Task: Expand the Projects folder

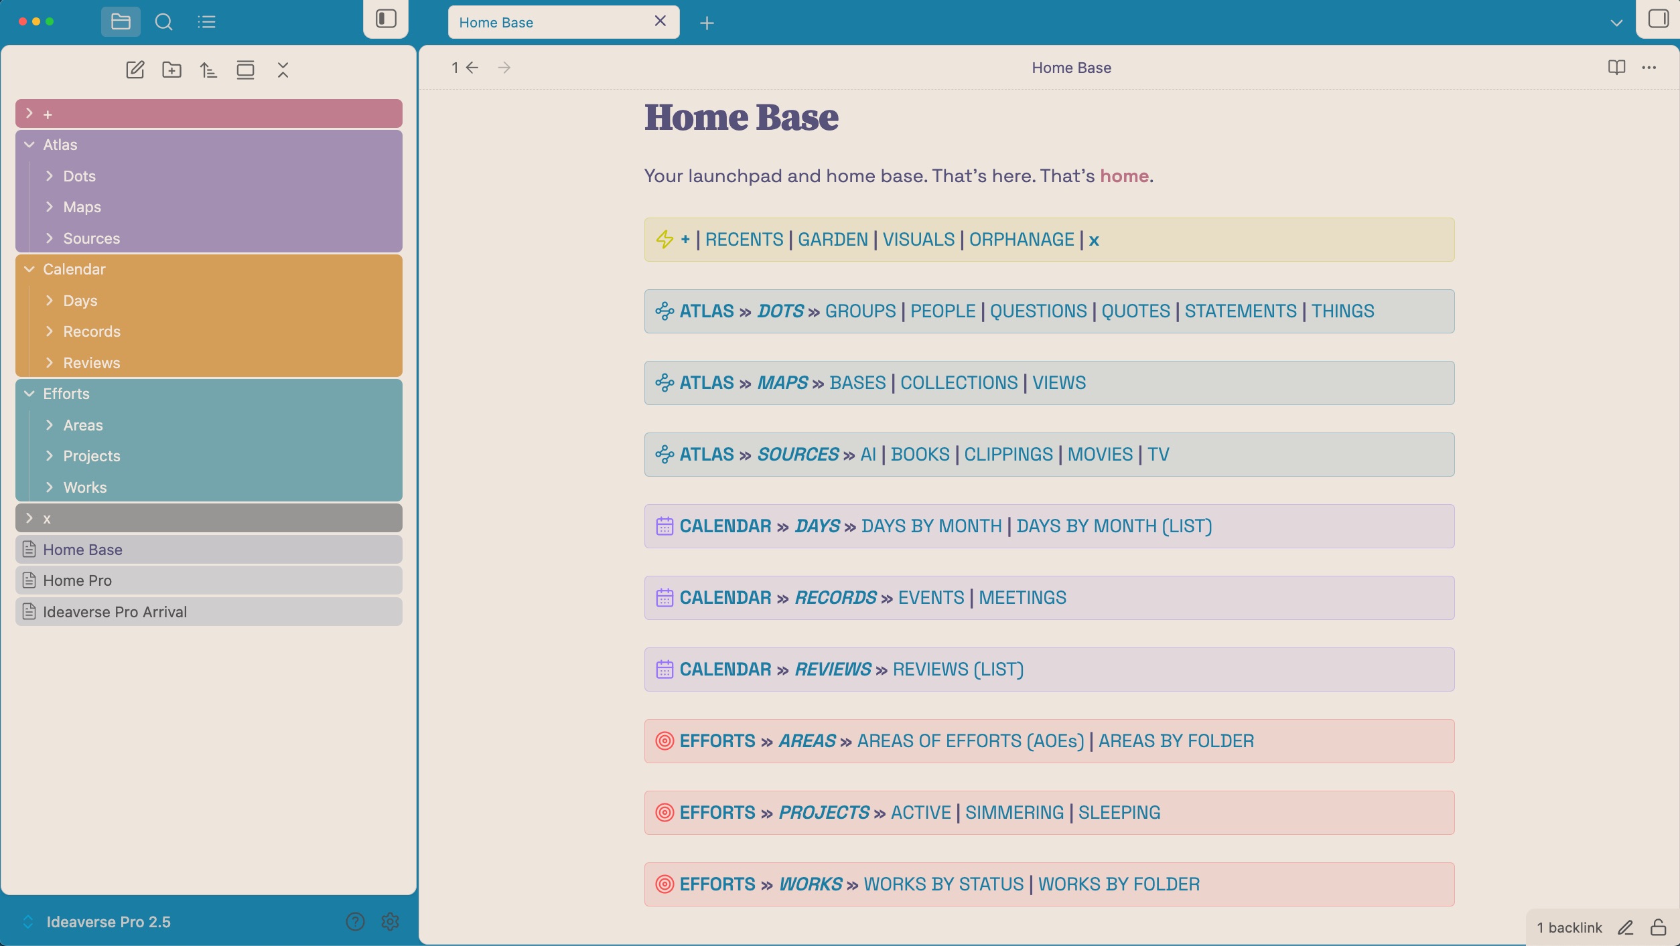Action: 92,456
